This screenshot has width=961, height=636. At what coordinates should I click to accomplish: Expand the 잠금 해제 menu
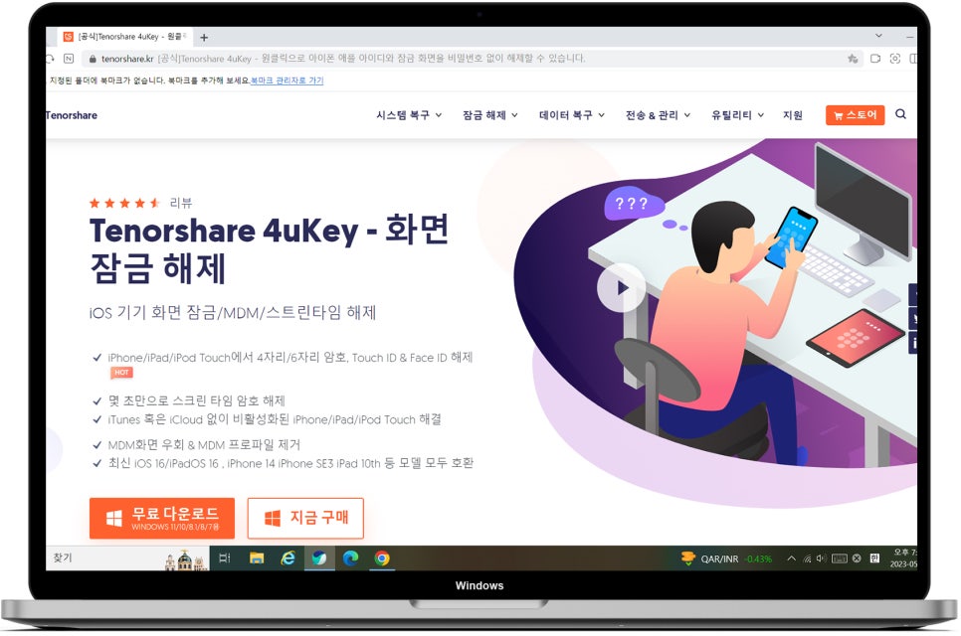(490, 115)
